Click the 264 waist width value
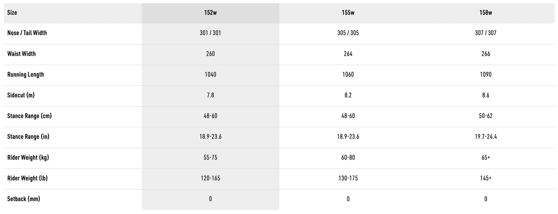This screenshot has height=214, width=558. point(348,54)
